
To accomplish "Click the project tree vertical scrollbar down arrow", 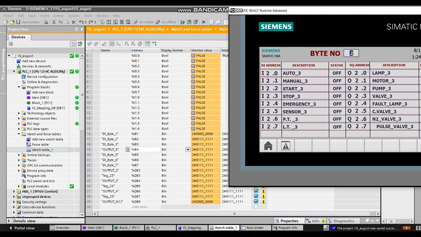I will click(x=82, y=215).
